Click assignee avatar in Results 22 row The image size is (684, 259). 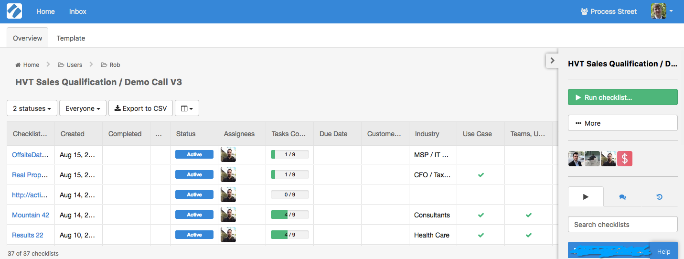pos(228,235)
